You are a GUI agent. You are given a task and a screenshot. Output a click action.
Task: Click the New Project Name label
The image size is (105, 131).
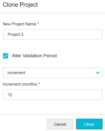coord(21,24)
